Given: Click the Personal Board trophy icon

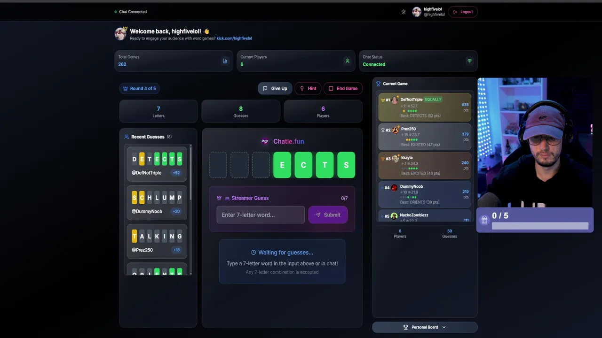Looking at the screenshot, I should (x=406, y=327).
